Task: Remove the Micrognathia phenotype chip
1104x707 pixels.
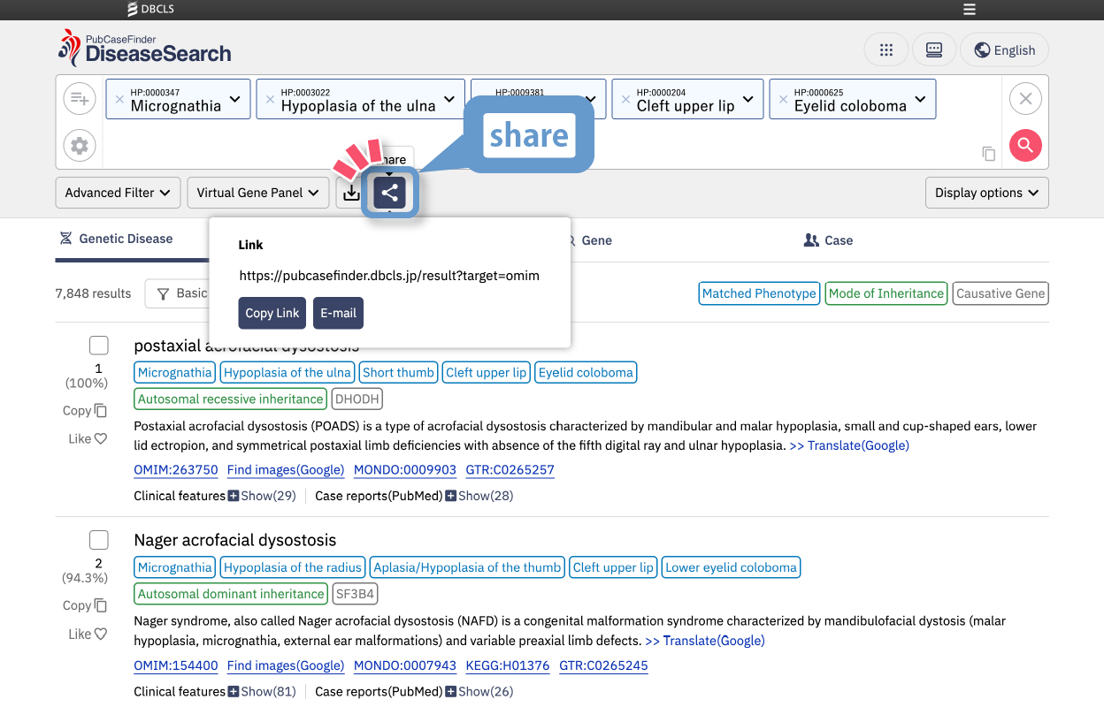Action: (119, 100)
